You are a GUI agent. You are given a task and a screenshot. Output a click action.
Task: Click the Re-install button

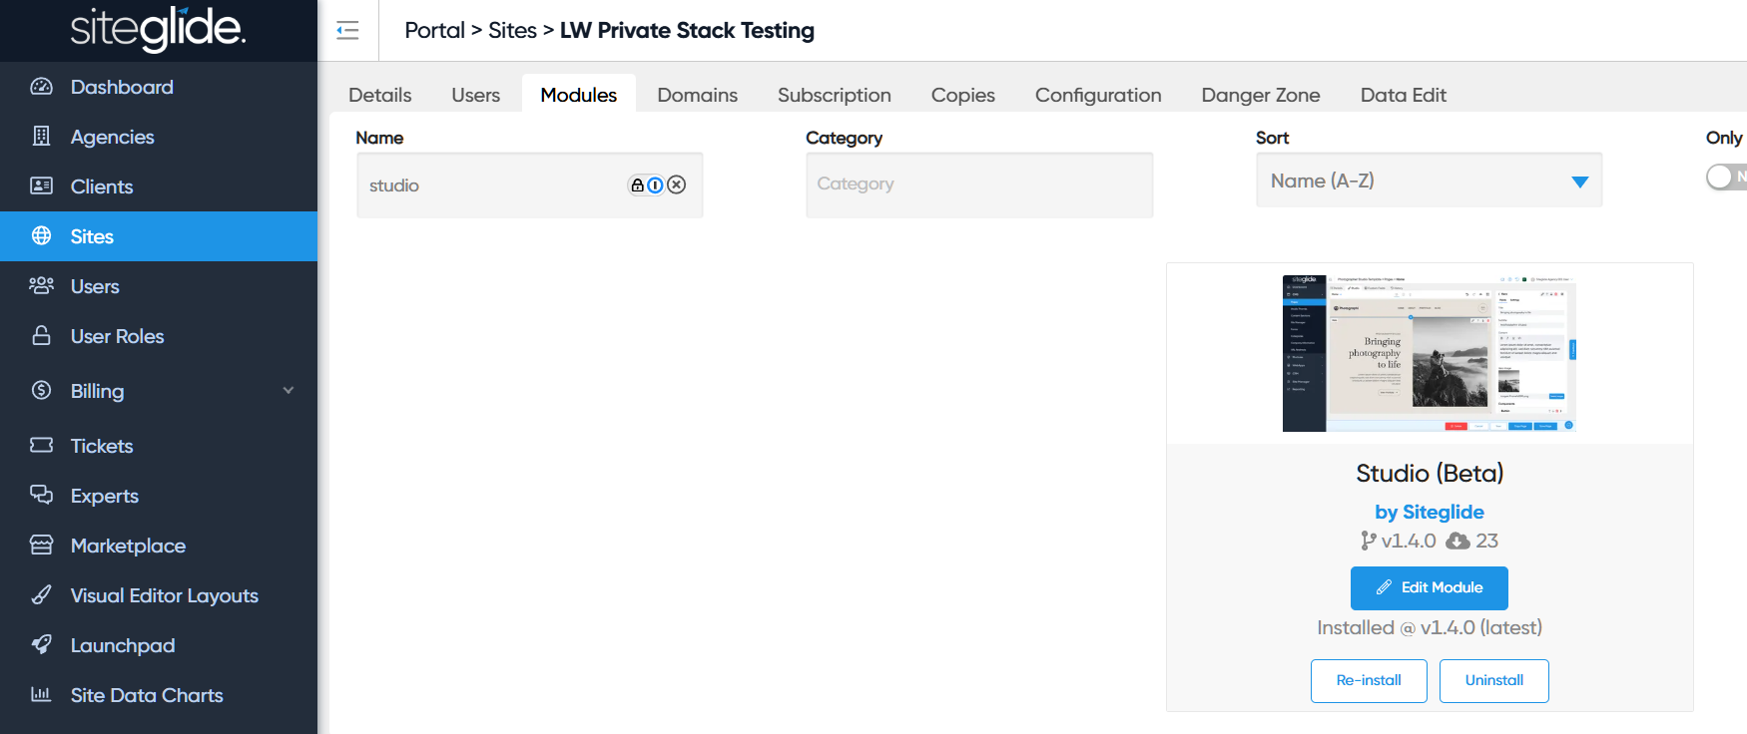[1369, 680]
